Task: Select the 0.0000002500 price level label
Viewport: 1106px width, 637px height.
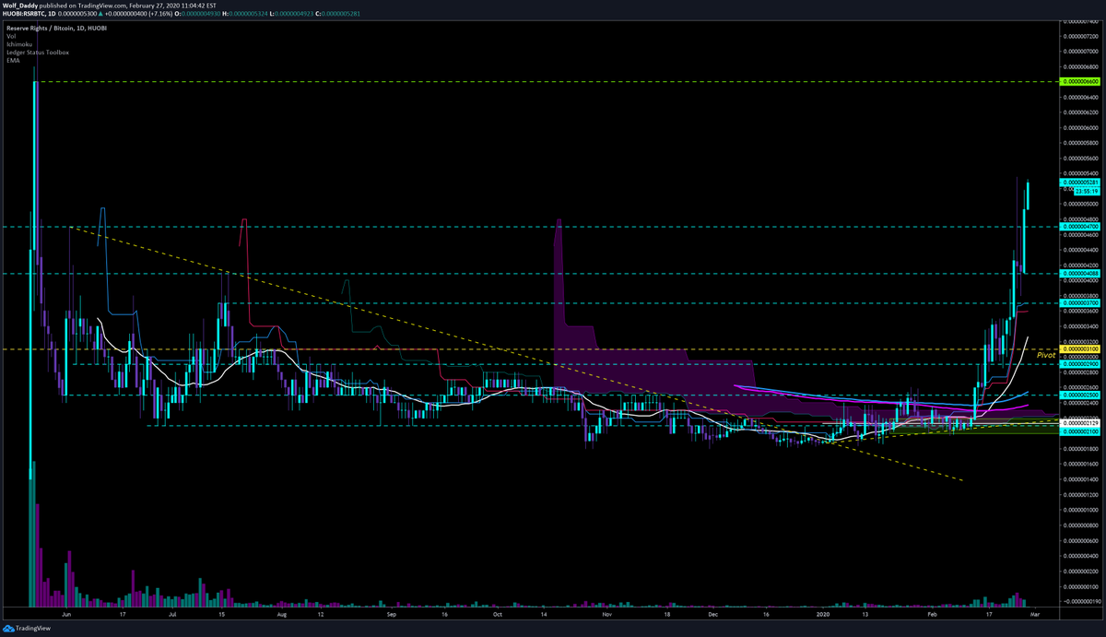Action: pos(1080,395)
